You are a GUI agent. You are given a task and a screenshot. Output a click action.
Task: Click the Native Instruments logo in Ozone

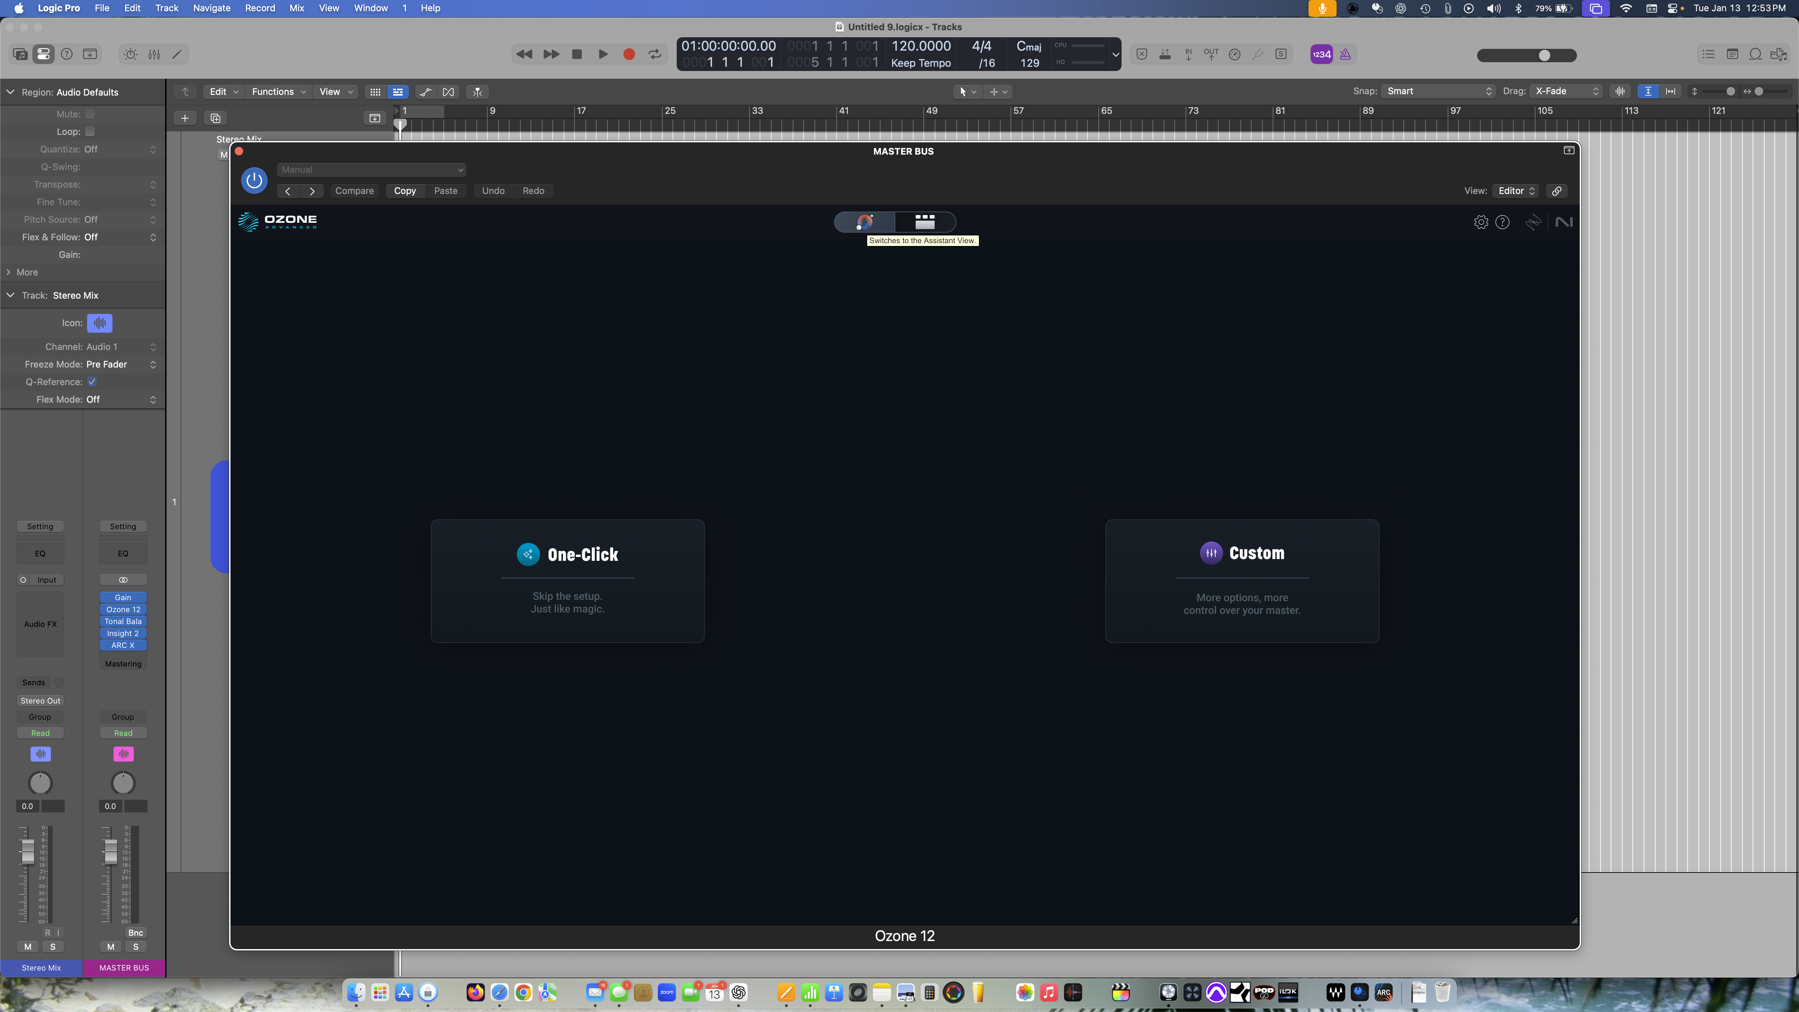click(1564, 221)
